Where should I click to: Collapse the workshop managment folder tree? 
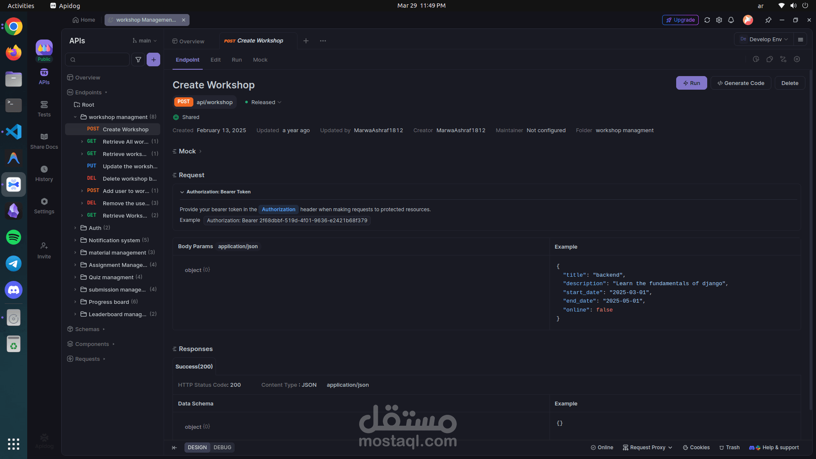point(75,117)
